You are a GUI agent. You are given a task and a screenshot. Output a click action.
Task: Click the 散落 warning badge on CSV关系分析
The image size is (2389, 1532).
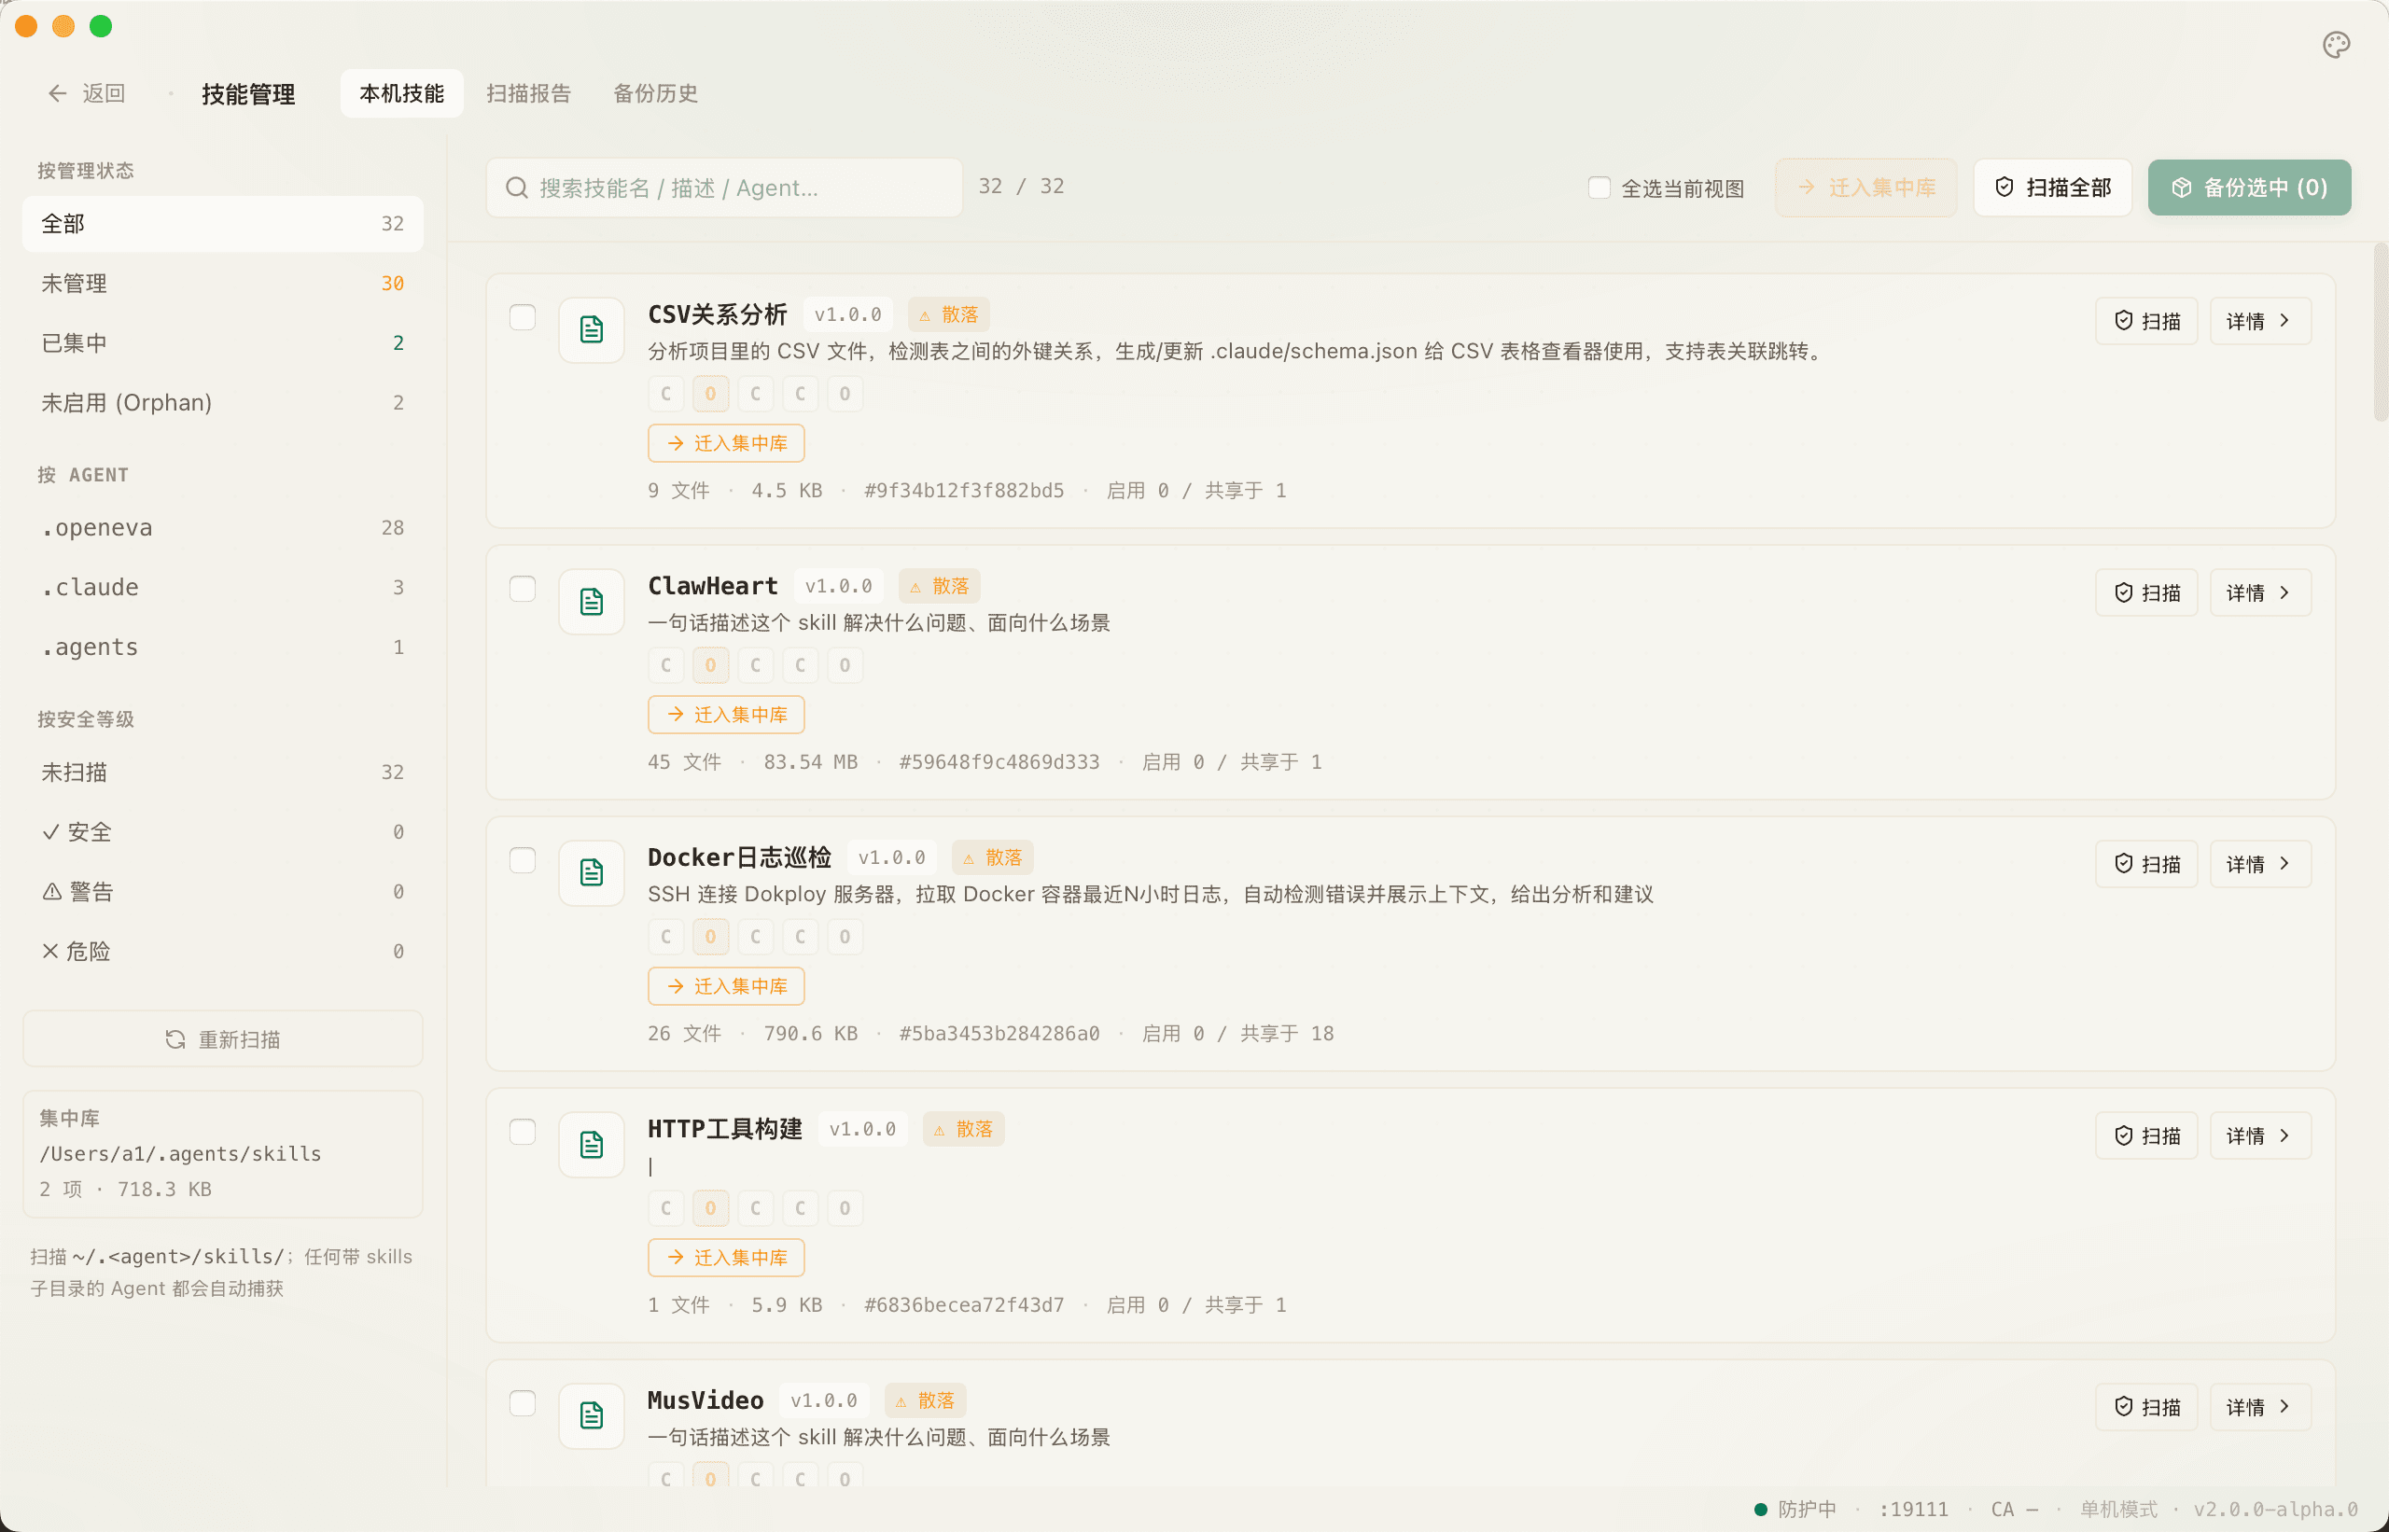coord(948,314)
